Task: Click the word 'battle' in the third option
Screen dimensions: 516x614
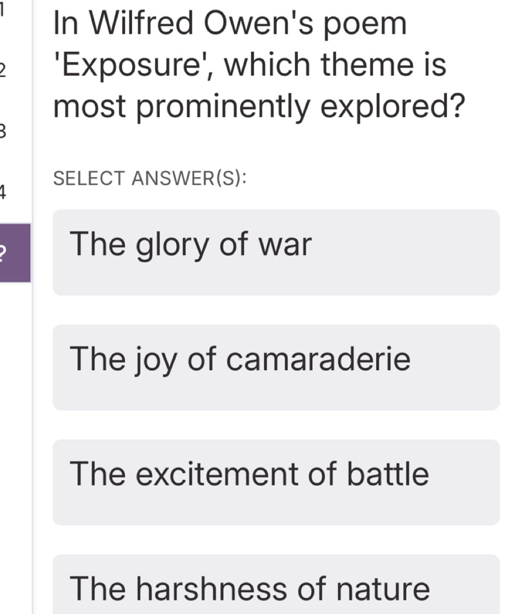Action: (x=388, y=473)
